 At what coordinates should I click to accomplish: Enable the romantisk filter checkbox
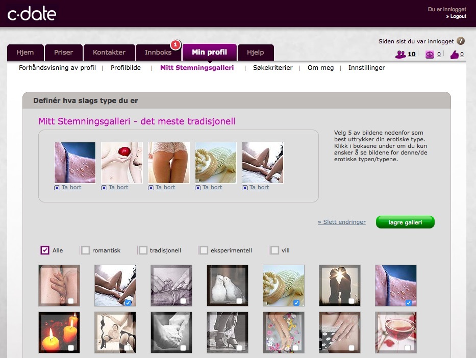pyautogui.click(x=85, y=250)
